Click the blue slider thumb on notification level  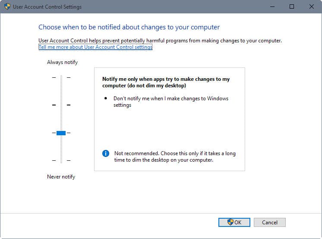[x=61, y=133]
